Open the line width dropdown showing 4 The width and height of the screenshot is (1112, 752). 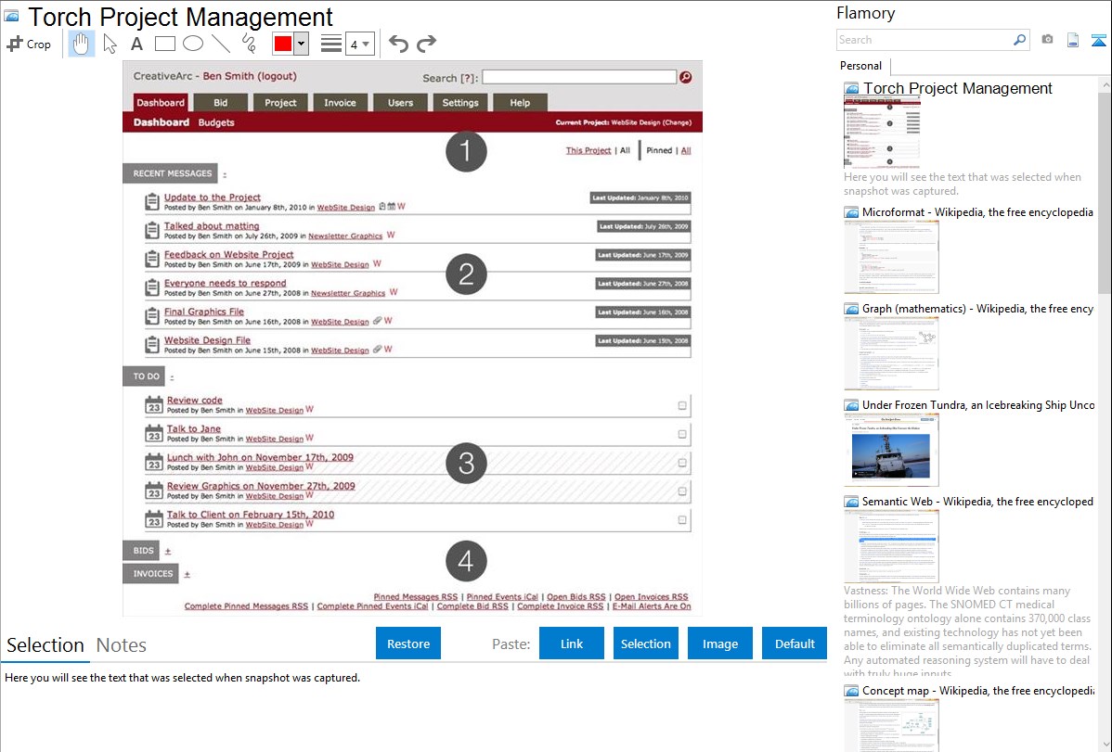tap(359, 44)
